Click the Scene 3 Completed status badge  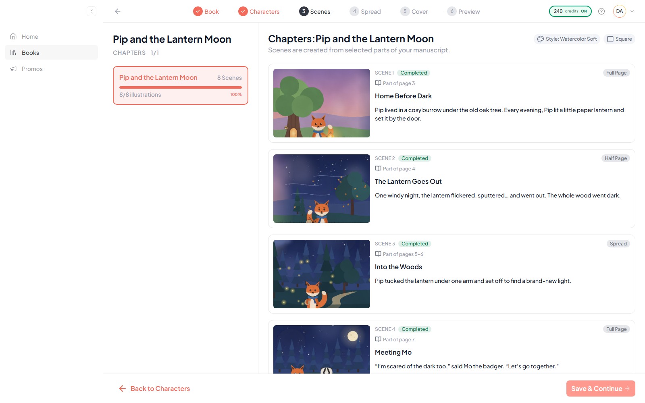click(415, 244)
